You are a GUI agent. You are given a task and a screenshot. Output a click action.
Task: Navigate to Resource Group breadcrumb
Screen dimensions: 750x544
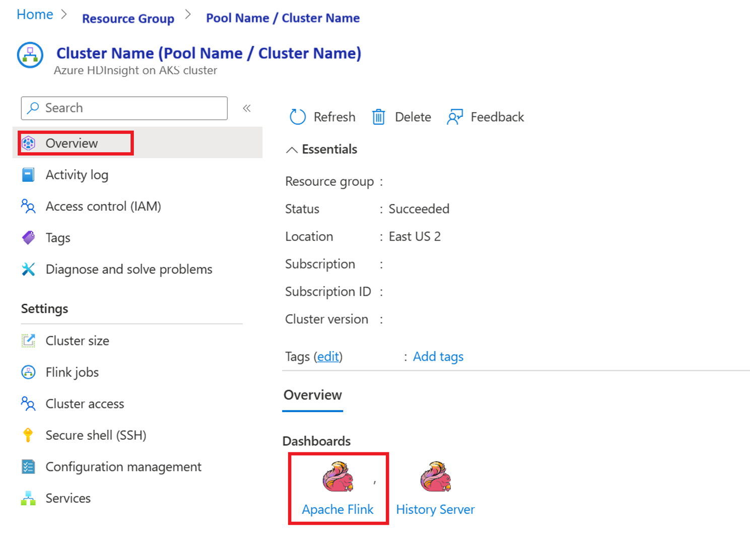(x=128, y=19)
